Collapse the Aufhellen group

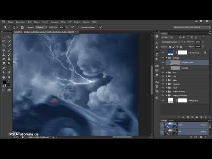click(167, 58)
